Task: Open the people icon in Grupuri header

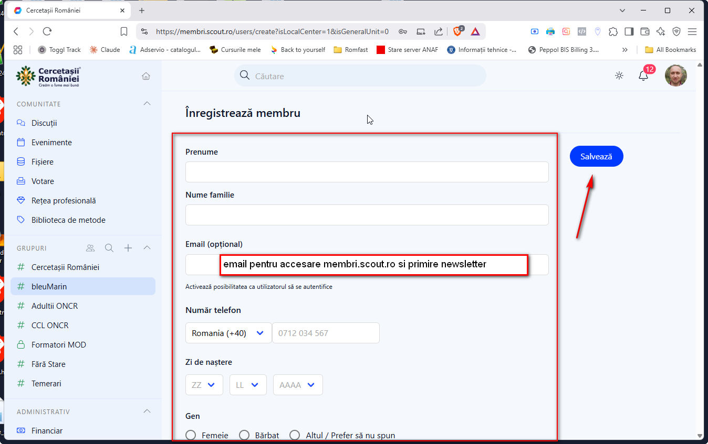Action: coord(90,248)
